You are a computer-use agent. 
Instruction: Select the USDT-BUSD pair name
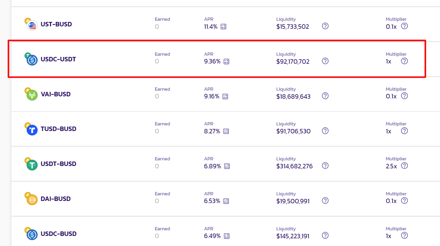click(x=58, y=164)
